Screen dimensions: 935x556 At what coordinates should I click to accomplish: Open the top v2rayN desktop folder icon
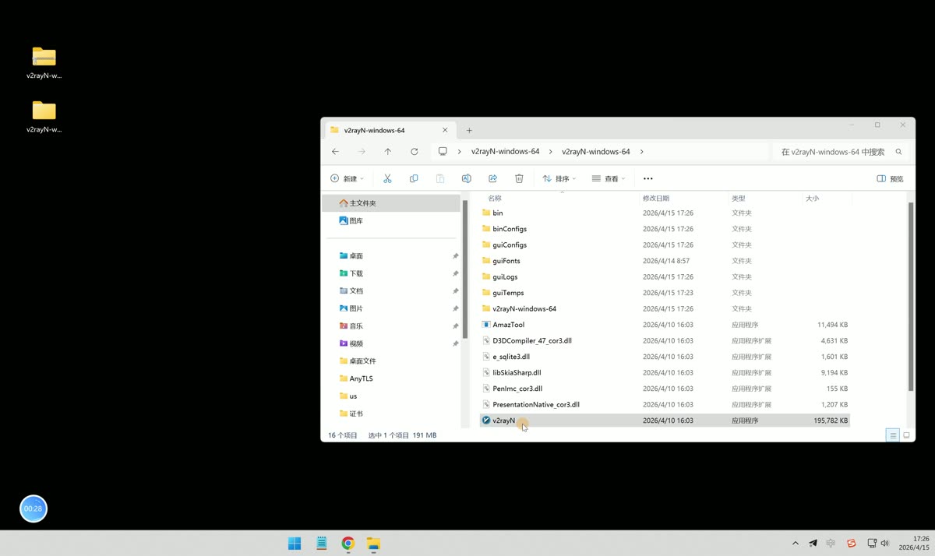pos(44,62)
